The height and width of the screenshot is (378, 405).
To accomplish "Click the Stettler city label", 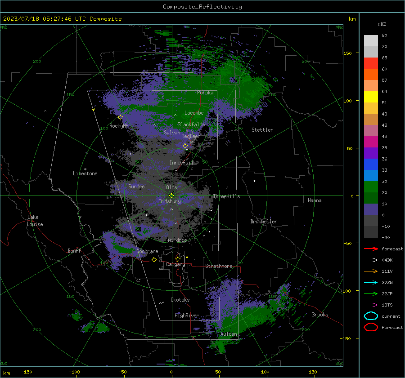I will 262,130.
